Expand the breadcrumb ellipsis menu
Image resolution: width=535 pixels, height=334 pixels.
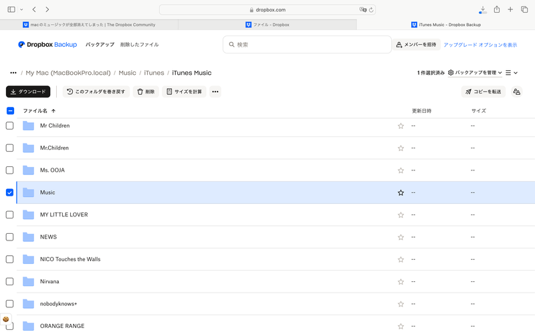(x=13, y=73)
